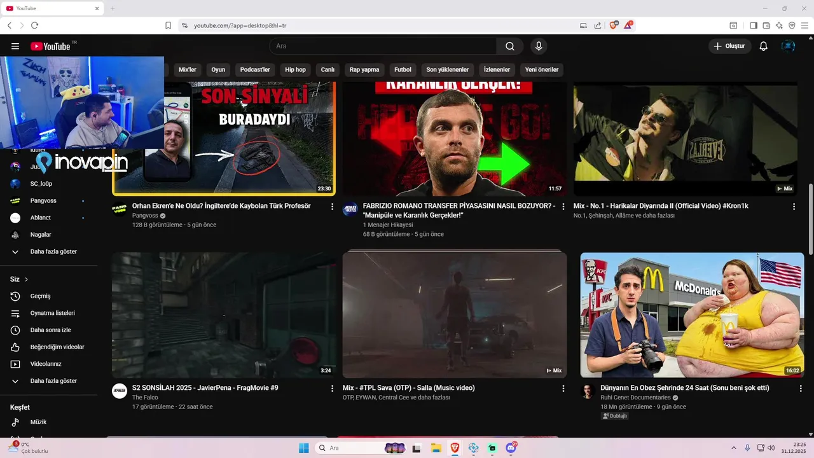Click the Oluştur create button
This screenshot has width=814, height=458.
[729, 46]
